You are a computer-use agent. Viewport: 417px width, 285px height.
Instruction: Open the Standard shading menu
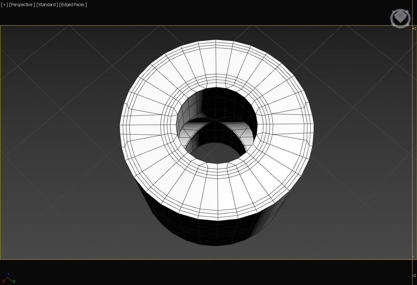click(x=47, y=5)
